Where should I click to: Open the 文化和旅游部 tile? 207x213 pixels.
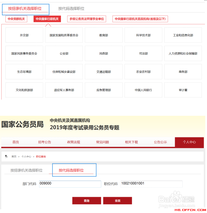tap(24, 90)
